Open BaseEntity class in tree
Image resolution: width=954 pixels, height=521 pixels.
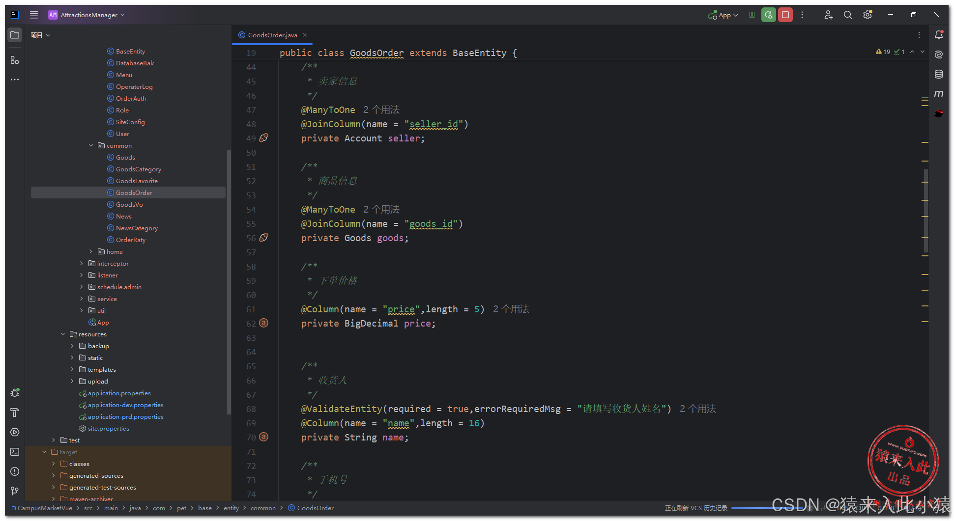click(130, 51)
